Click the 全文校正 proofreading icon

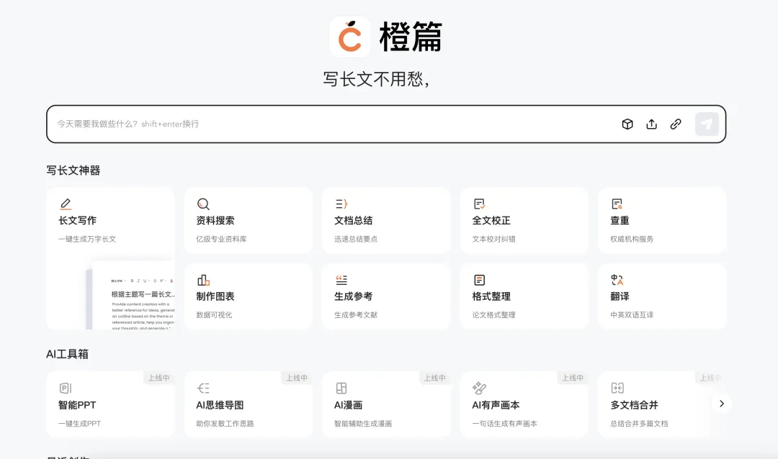[479, 204]
